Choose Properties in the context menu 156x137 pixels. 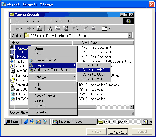[53, 112]
